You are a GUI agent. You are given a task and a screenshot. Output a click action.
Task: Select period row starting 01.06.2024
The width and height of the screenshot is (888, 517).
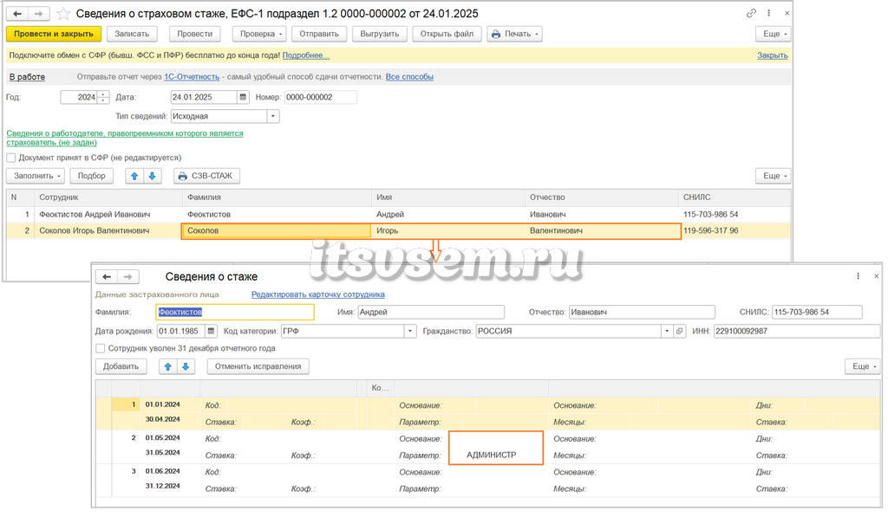(488, 481)
